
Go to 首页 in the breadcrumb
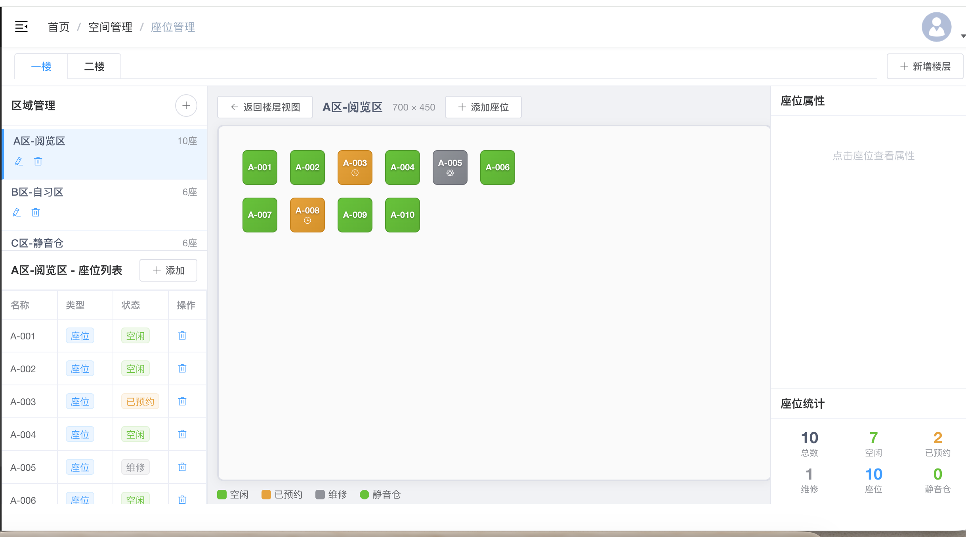coord(59,27)
